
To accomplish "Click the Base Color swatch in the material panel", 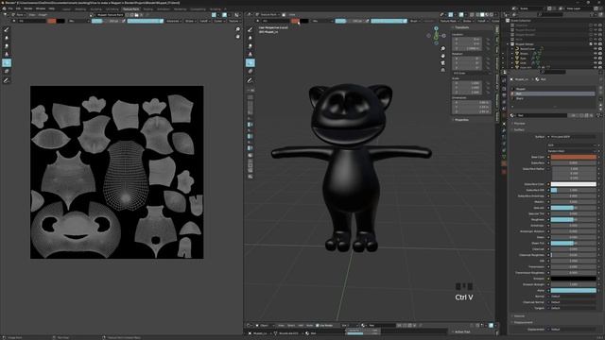I will pos(574,158).
